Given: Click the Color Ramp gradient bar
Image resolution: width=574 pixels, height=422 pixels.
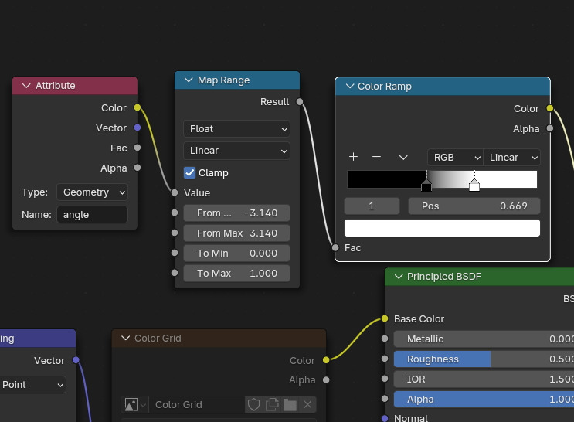Looking at the screenshot, I should [442, 179].
